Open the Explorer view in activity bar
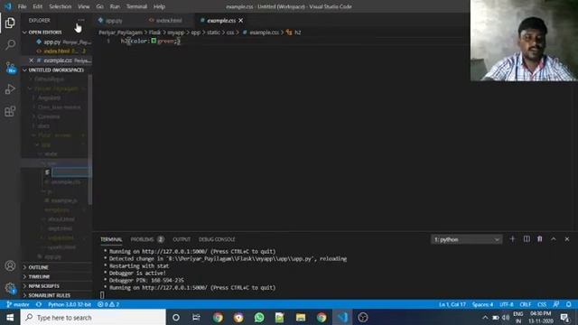Screen dimensions: 578x325 coord(10,23)
